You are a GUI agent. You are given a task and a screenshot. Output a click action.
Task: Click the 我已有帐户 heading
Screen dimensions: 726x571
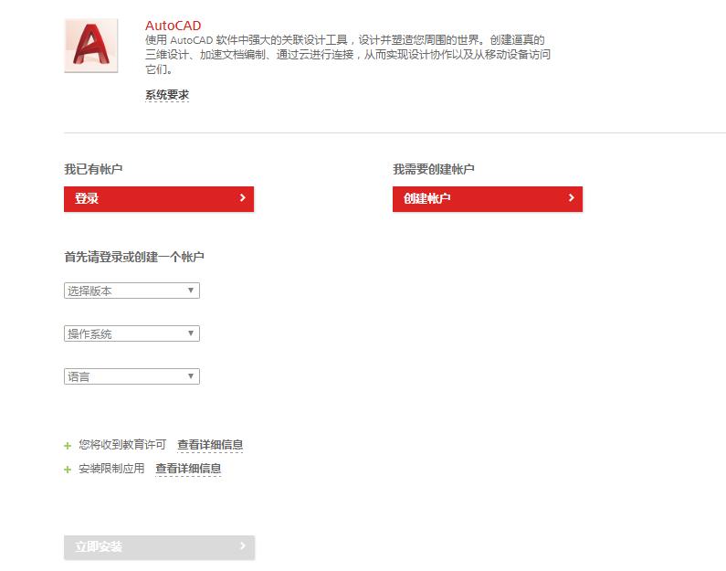pyautogui.click(x=93, y=169)
